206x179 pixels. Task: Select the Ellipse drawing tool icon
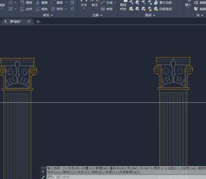coord(10,2)
